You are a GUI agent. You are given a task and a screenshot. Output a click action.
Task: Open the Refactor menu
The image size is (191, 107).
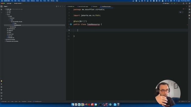click(33, 1)
